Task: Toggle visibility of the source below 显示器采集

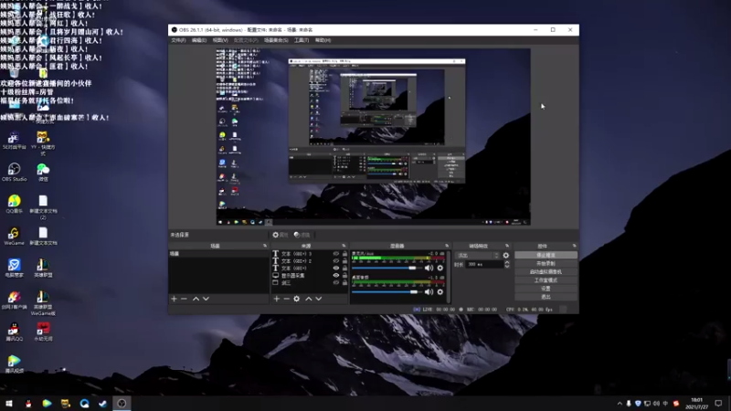Action: coord(335,282)
